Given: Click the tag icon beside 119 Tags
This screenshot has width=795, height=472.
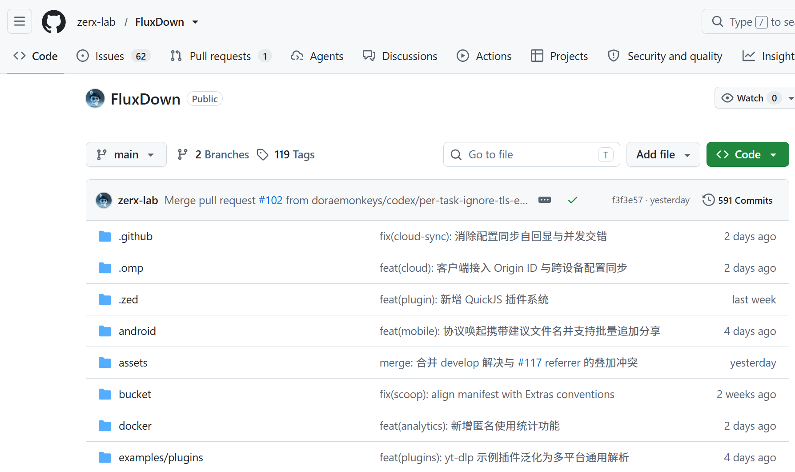Looking at the screenshot, I should [263, 154].
